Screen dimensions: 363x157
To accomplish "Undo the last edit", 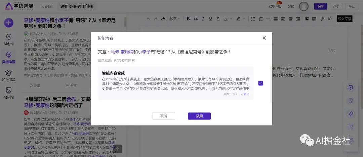I will tap(149, 19).
